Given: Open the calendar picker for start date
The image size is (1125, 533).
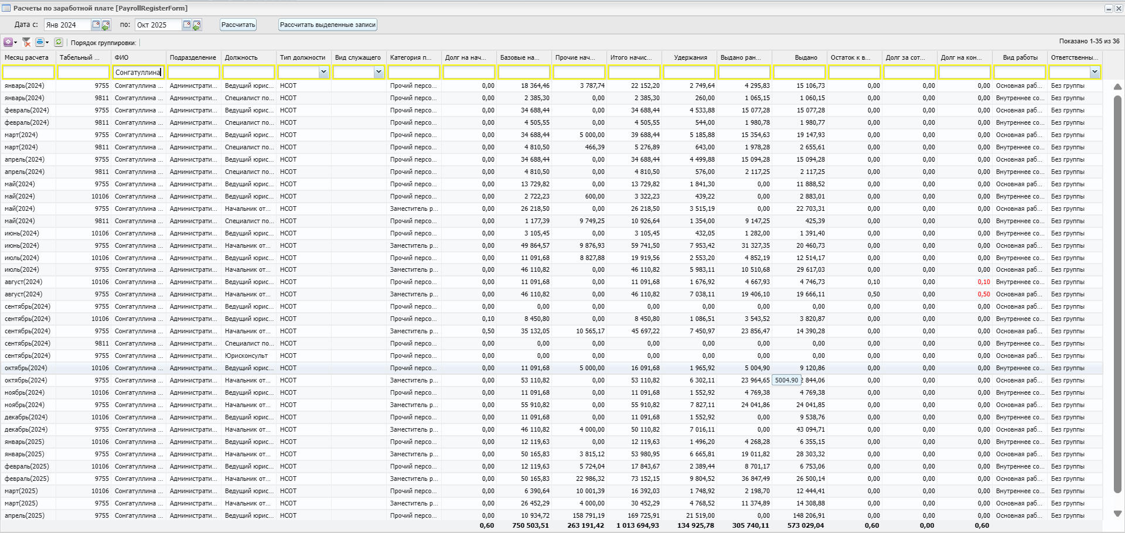Looking at the screenshot, I should pyautogui.click(x=96, y=25).
